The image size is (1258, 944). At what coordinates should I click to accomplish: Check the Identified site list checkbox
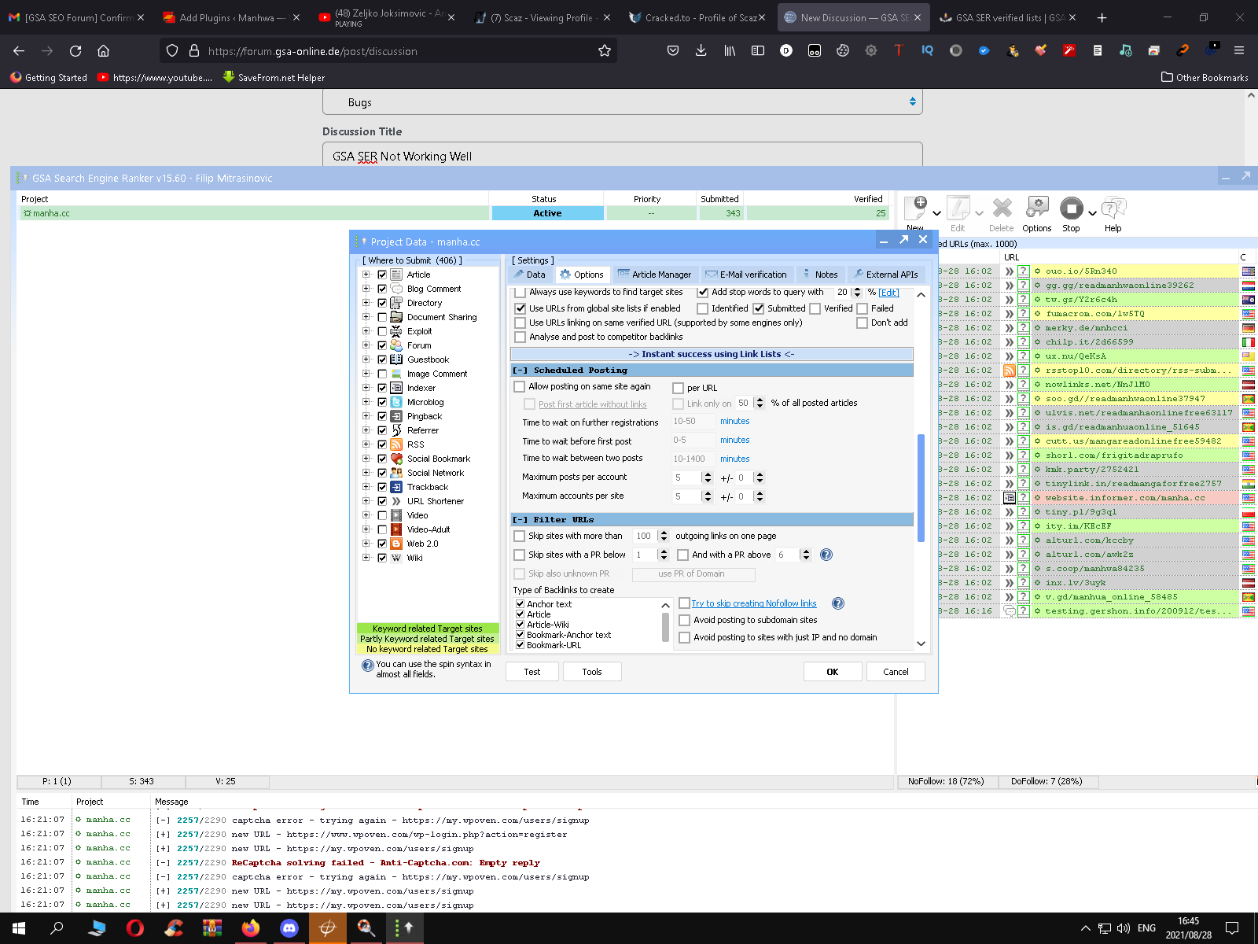702,308
